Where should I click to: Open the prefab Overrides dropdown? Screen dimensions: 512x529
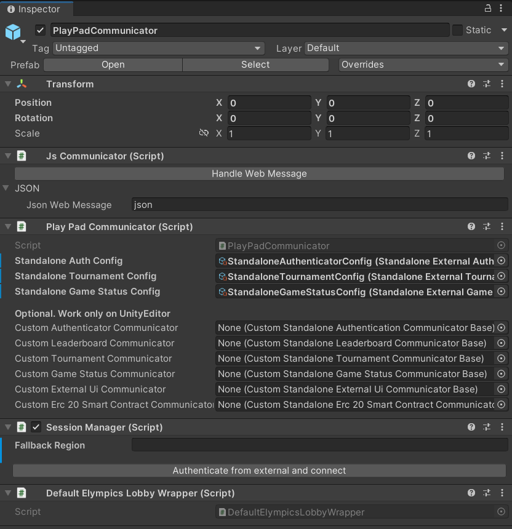pyautogui.click(x=423, y=65)
